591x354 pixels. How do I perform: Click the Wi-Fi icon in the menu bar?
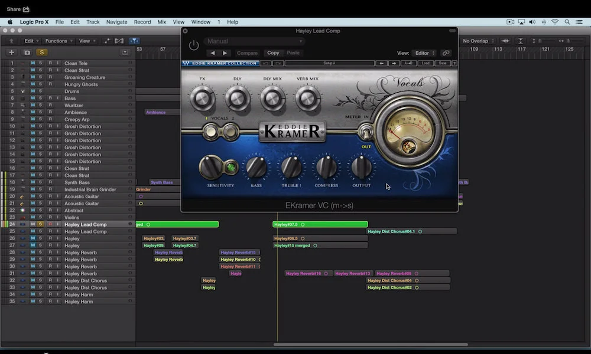coord(556,21)
